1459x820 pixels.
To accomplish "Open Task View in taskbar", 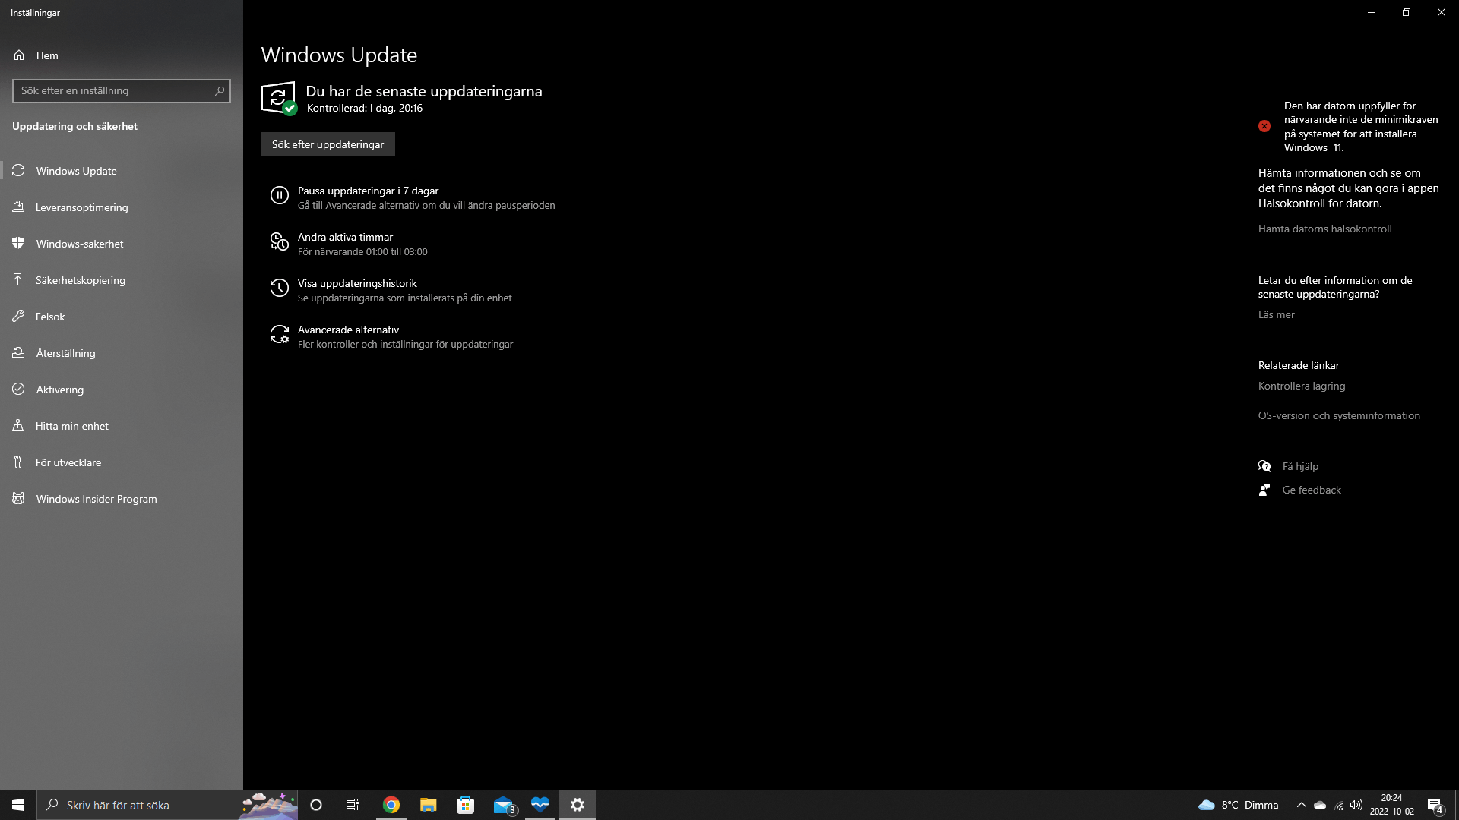I will (353, 805).
